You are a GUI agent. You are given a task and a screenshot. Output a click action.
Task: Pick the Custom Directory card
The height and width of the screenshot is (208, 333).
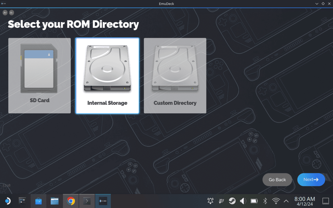[175, 75]
